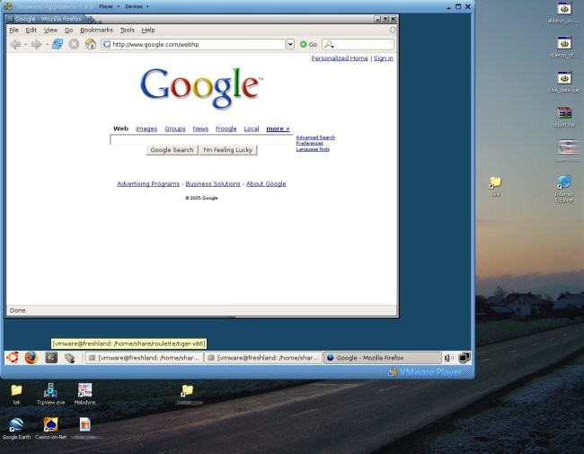Open the Edit menu
Screen dimensions: 584x454
click(31, 30)
